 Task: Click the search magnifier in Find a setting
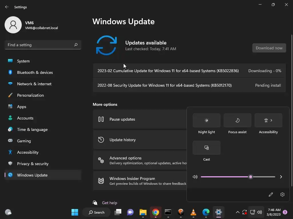tap(76, 45)
